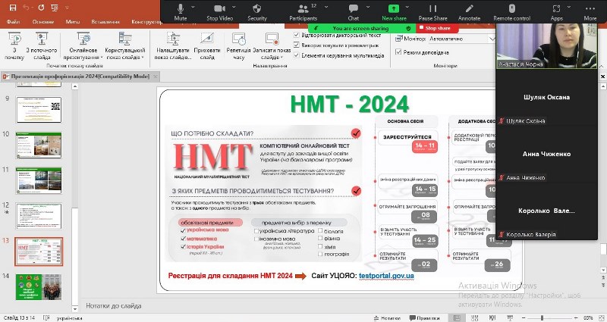
Task: Select slide 14 thumbnail
Action: [x=39, y=287]
